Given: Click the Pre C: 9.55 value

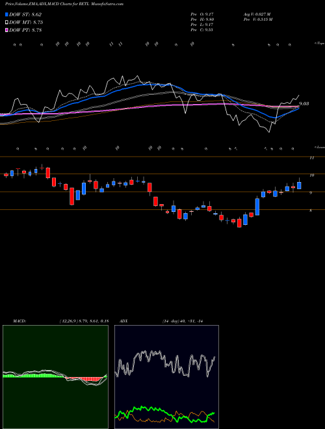Looking at the screenshot, I should [202, 30].
